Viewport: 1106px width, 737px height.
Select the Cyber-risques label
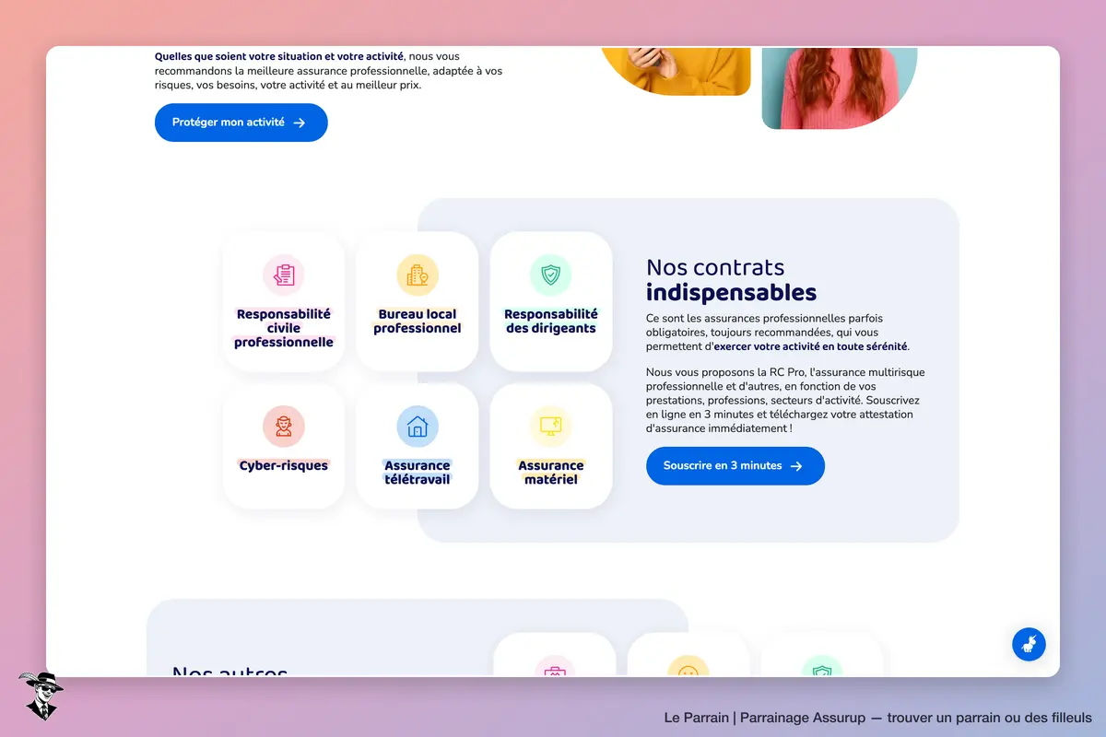click(284, 466)
